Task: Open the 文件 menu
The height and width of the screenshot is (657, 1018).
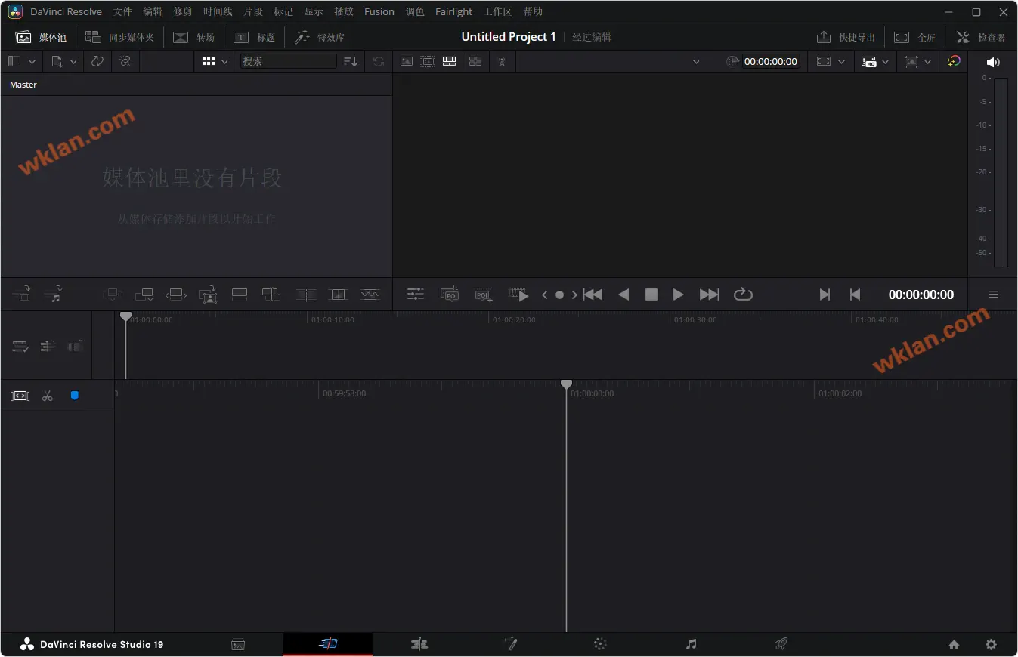Action: 122,11
